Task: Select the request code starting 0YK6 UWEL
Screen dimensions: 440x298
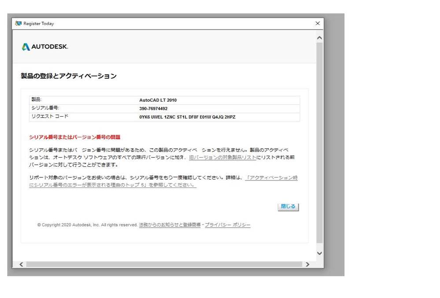Action: [187, 117]
